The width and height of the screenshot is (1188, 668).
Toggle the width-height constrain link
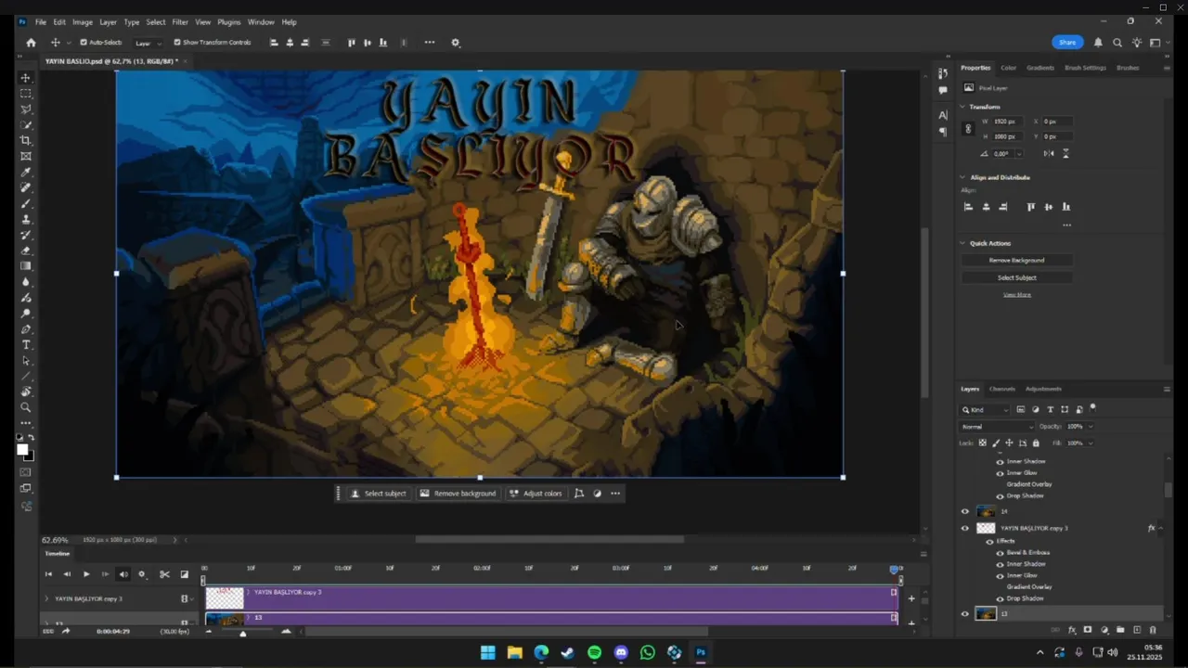(x=969, y=129)
